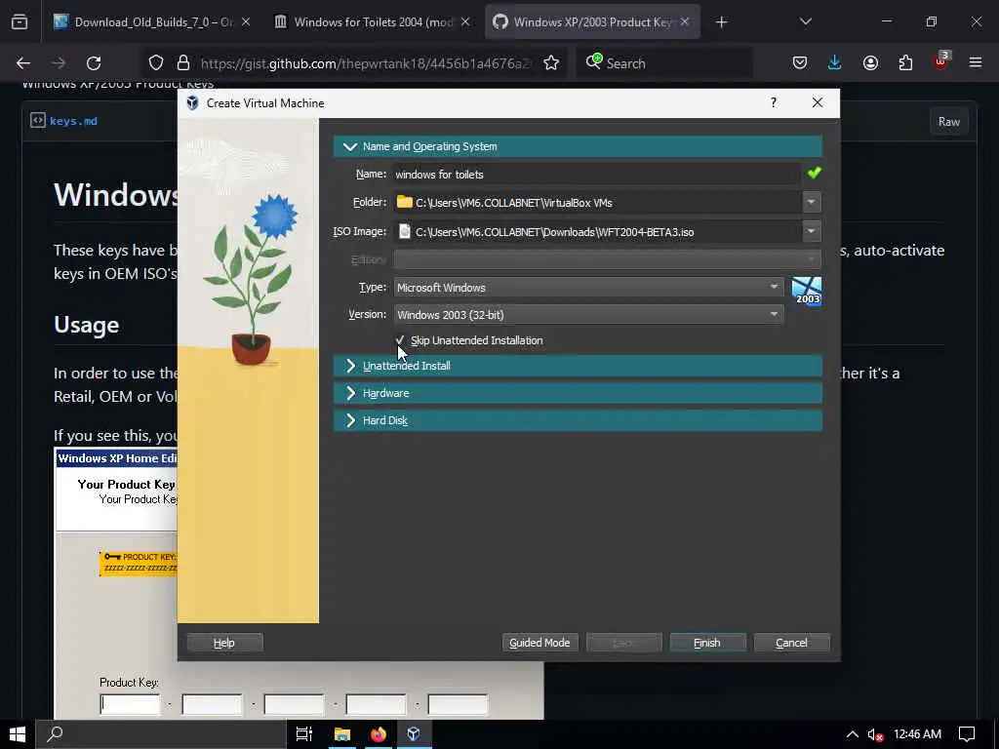Click the green name-valid checkmark icon

814,173
